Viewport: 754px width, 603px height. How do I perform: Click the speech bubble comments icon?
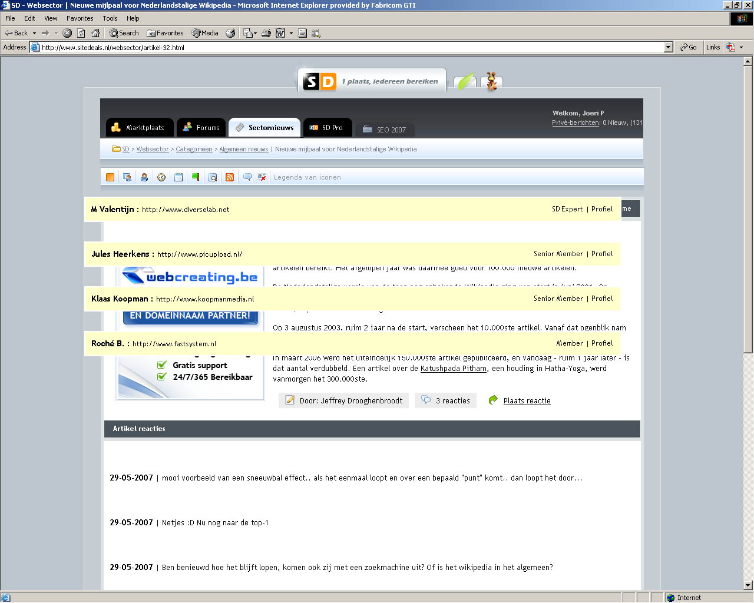pos(247,177)
